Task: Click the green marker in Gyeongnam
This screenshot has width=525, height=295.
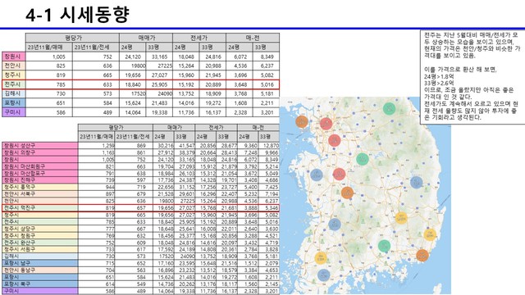Action: [x=384, y=246]
